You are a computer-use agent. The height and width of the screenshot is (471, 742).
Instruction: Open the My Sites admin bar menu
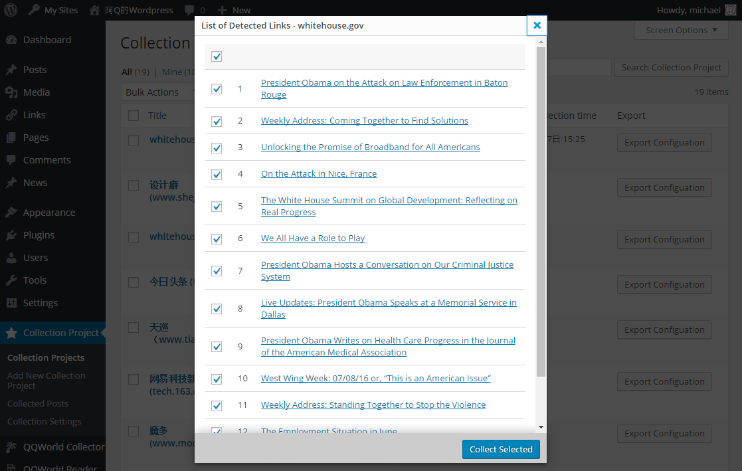(x=52, y=10)
